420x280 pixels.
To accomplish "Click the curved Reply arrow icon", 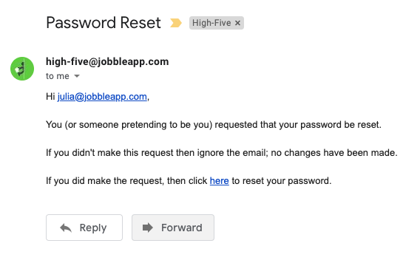I will coord(66,228).
